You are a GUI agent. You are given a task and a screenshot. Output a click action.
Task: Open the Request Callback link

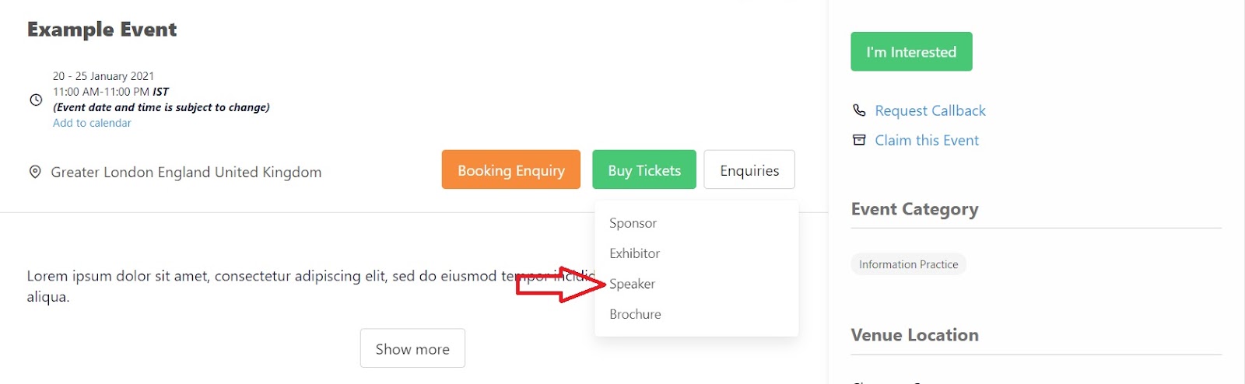pos(930,110)
